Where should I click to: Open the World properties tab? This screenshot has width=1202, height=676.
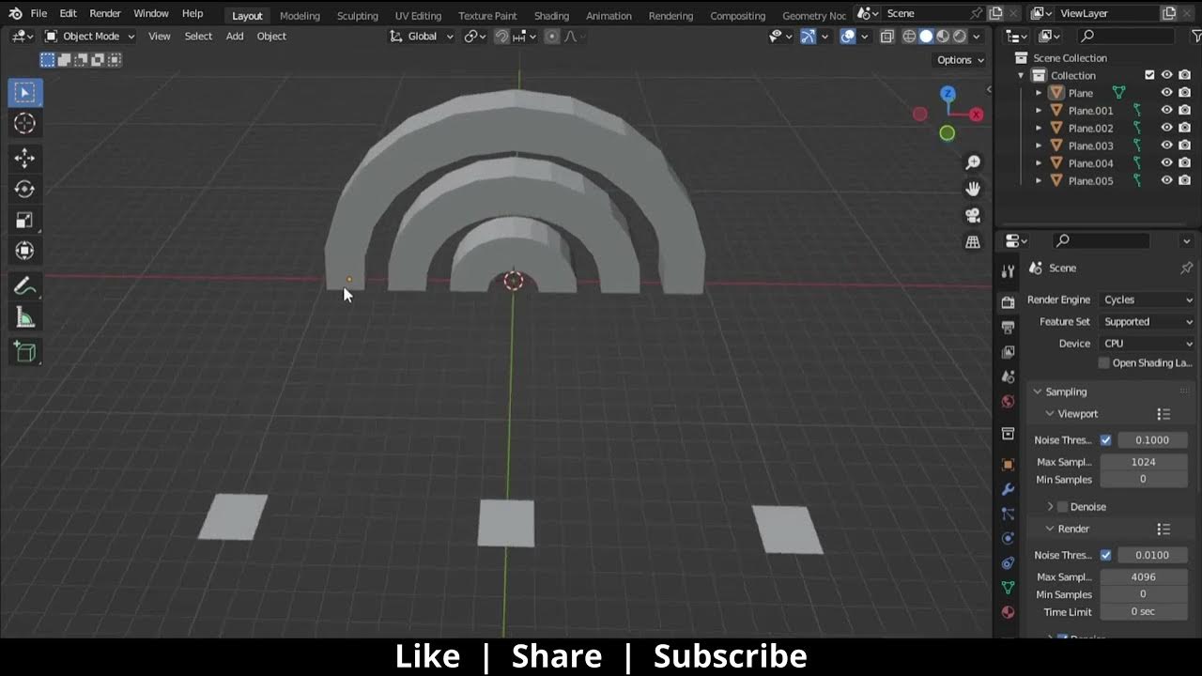pos(1008,401)
